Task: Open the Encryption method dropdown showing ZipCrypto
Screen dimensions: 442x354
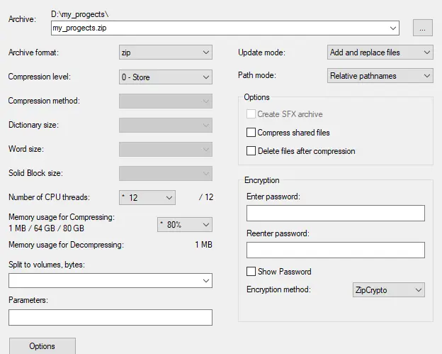Action: coord(388,290)
